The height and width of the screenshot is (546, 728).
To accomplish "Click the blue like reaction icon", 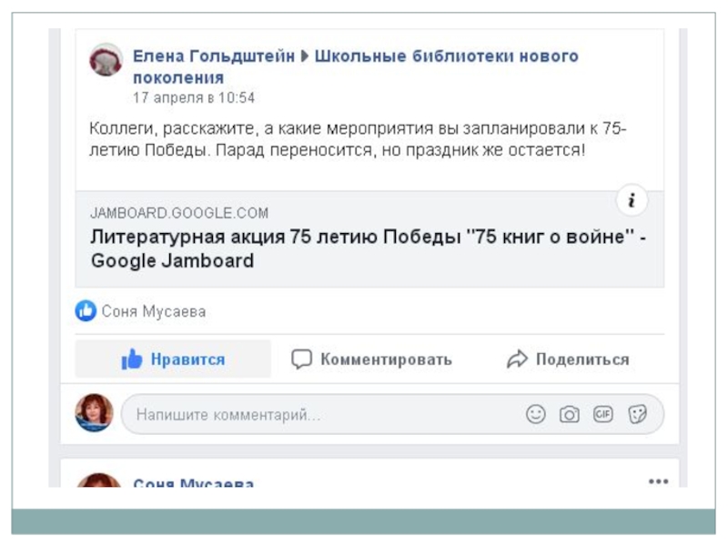I will click(x=86, y=311).
